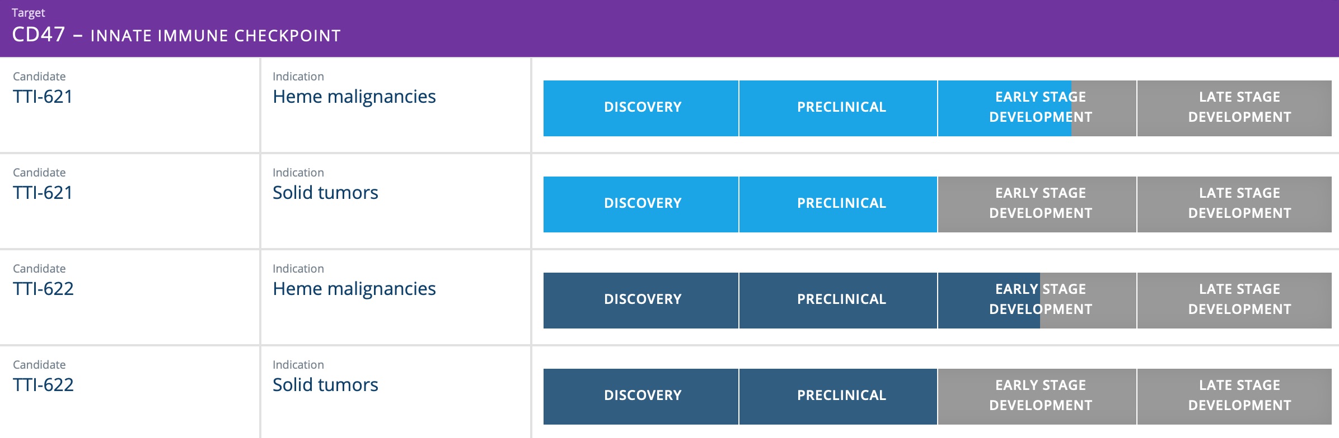Click Late Stage Development for TTI-621 Heme malignancies
Viewport: 1339px width, 438px height.
pos(1238,108)
